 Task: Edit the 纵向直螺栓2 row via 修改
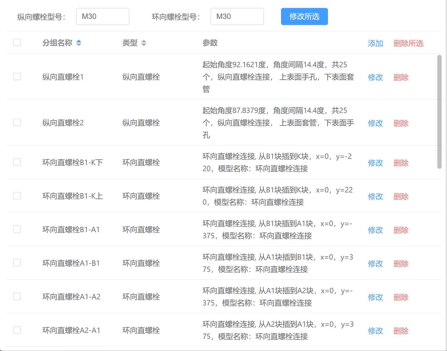click(x=375, y=123)
